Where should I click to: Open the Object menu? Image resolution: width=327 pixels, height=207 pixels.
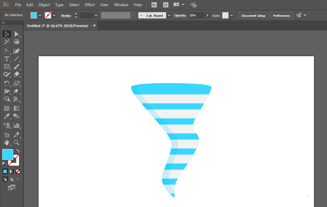[x=44, y=5]
